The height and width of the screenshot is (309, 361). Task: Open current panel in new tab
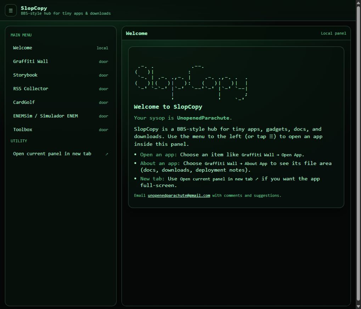point(61,154)
